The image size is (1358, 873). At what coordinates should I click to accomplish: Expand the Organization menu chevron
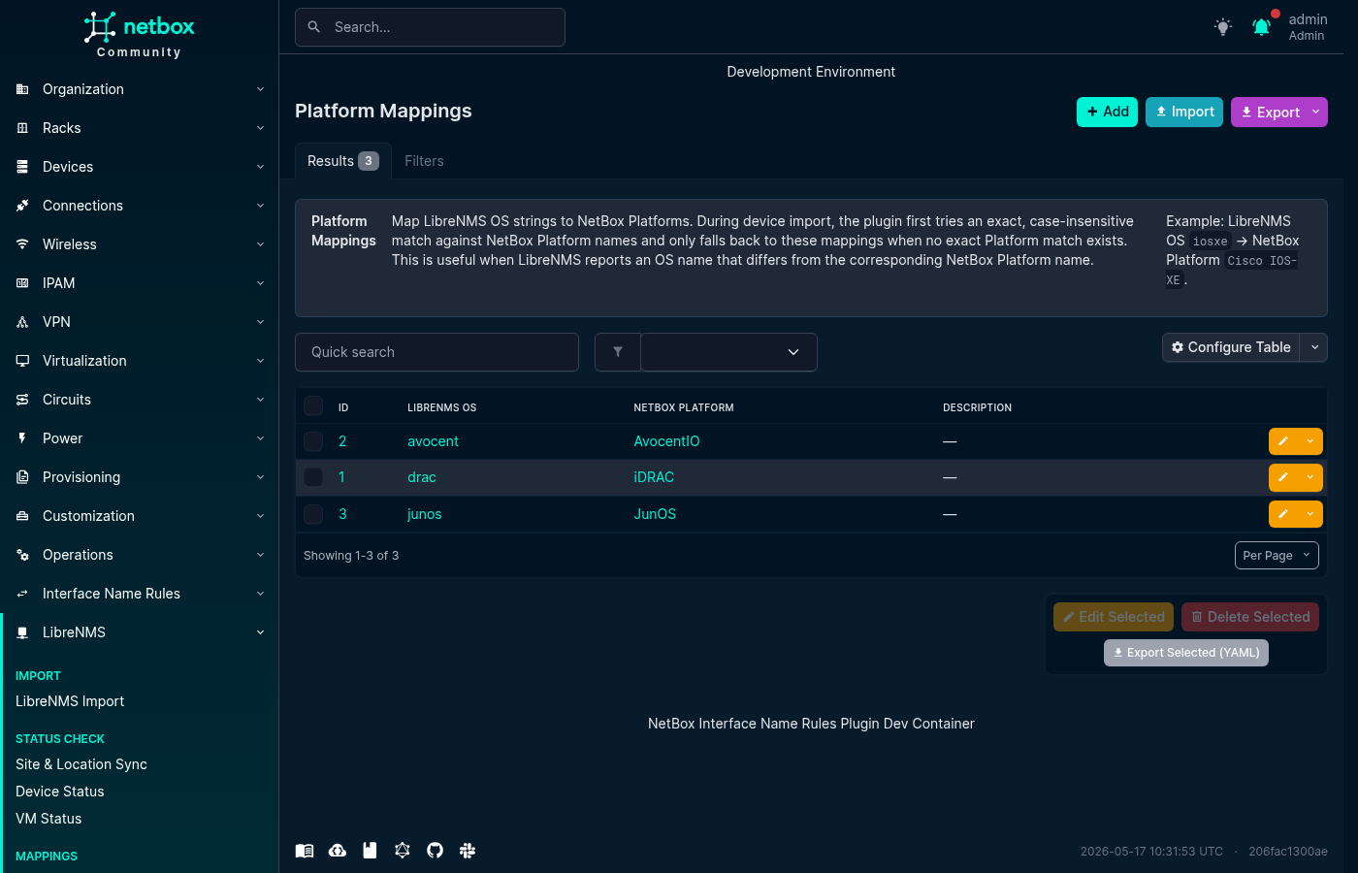260,89
